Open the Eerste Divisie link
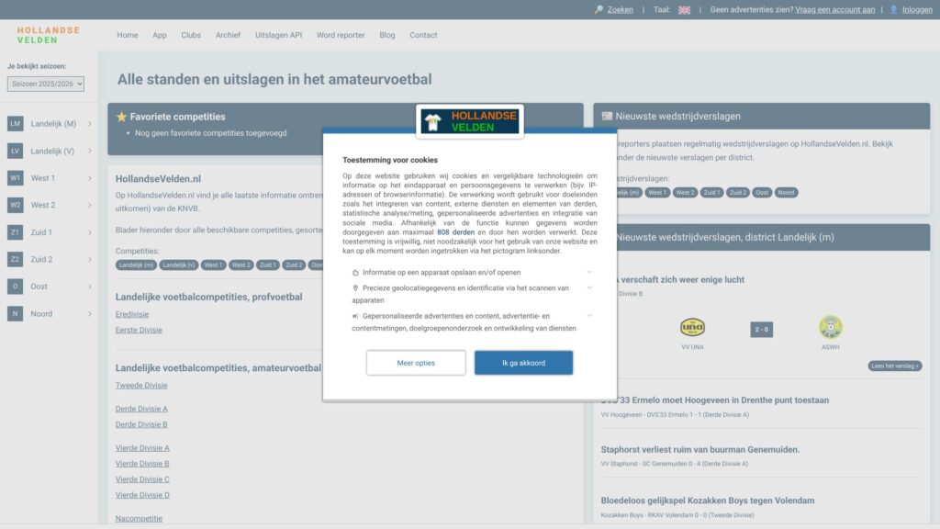 [139, 330]
